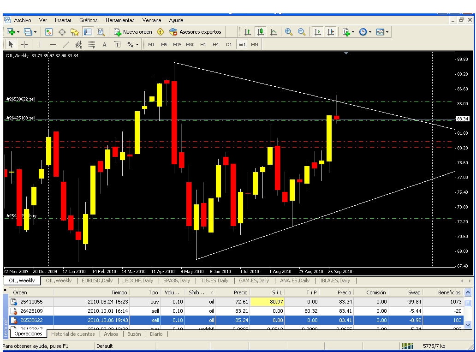476x352 pixels.
Task: Toggle chart shift button
Action: click(331, 32)
